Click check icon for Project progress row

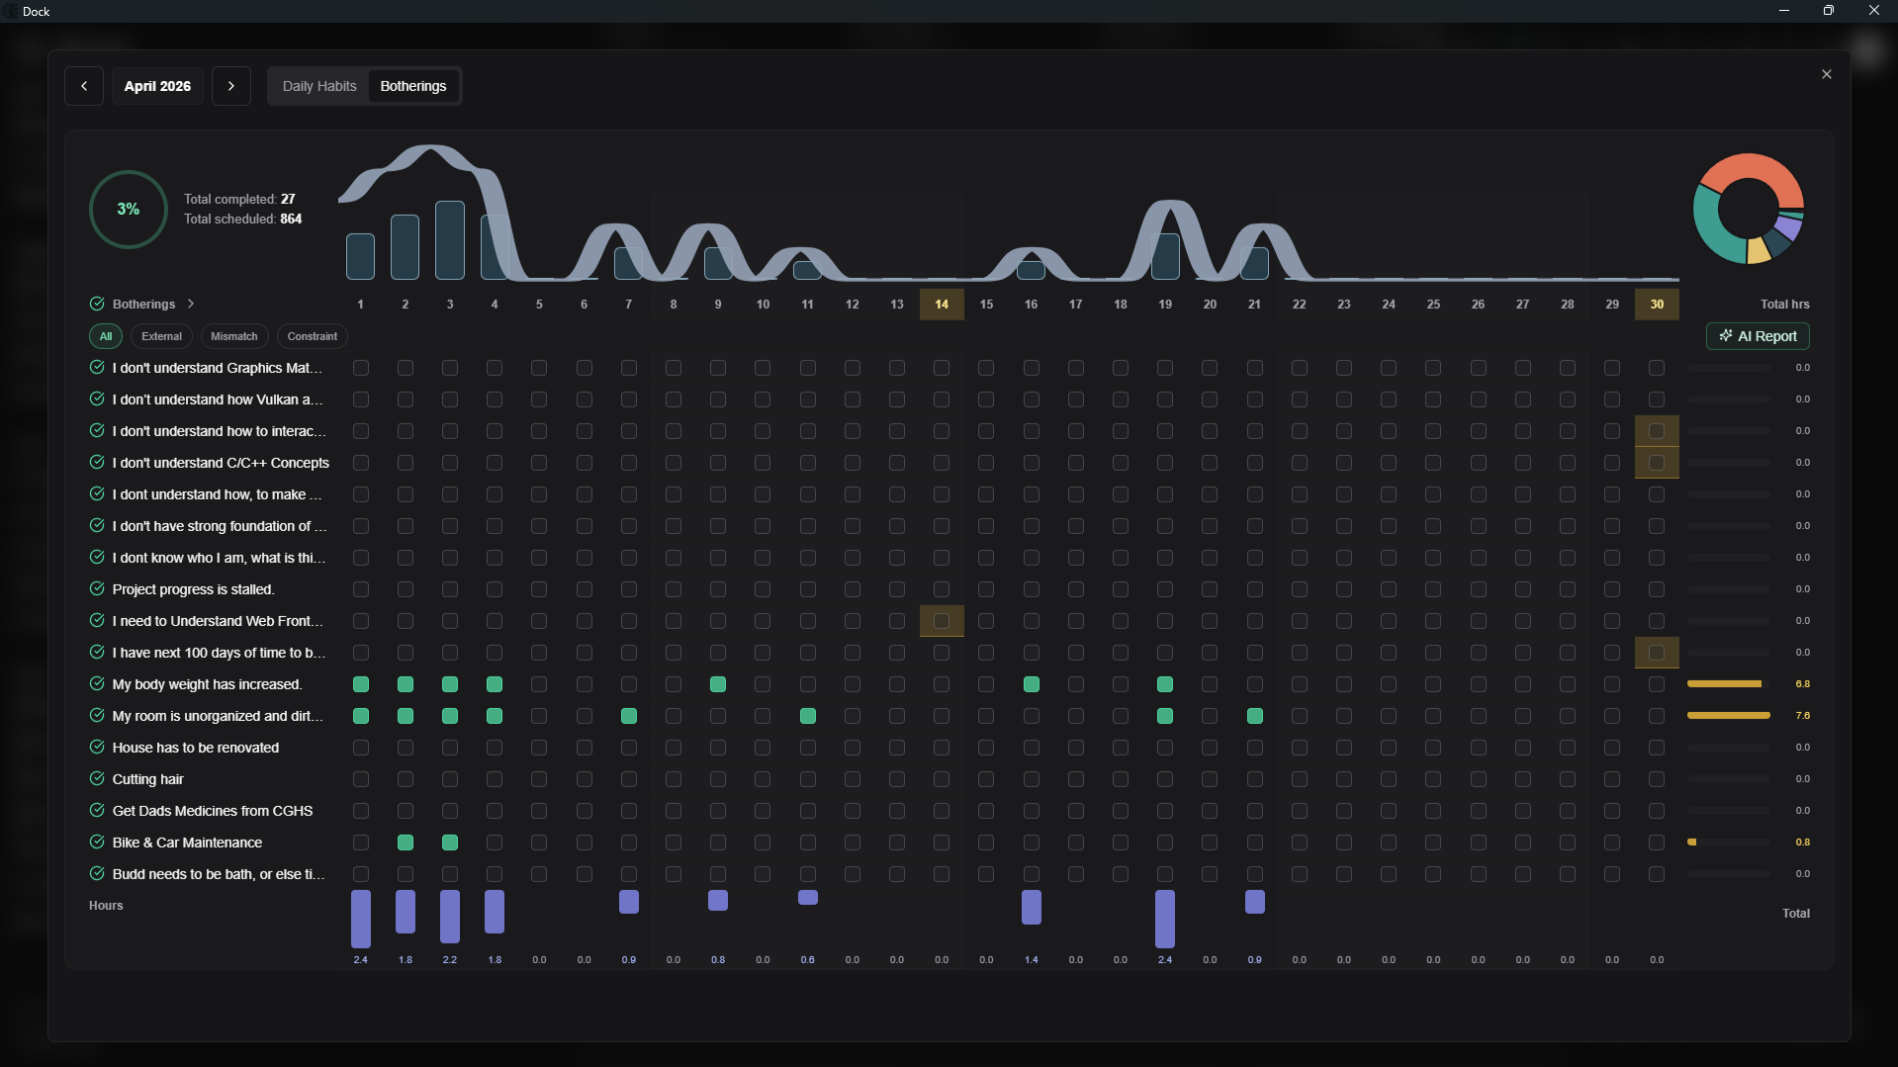coord(97,588)
